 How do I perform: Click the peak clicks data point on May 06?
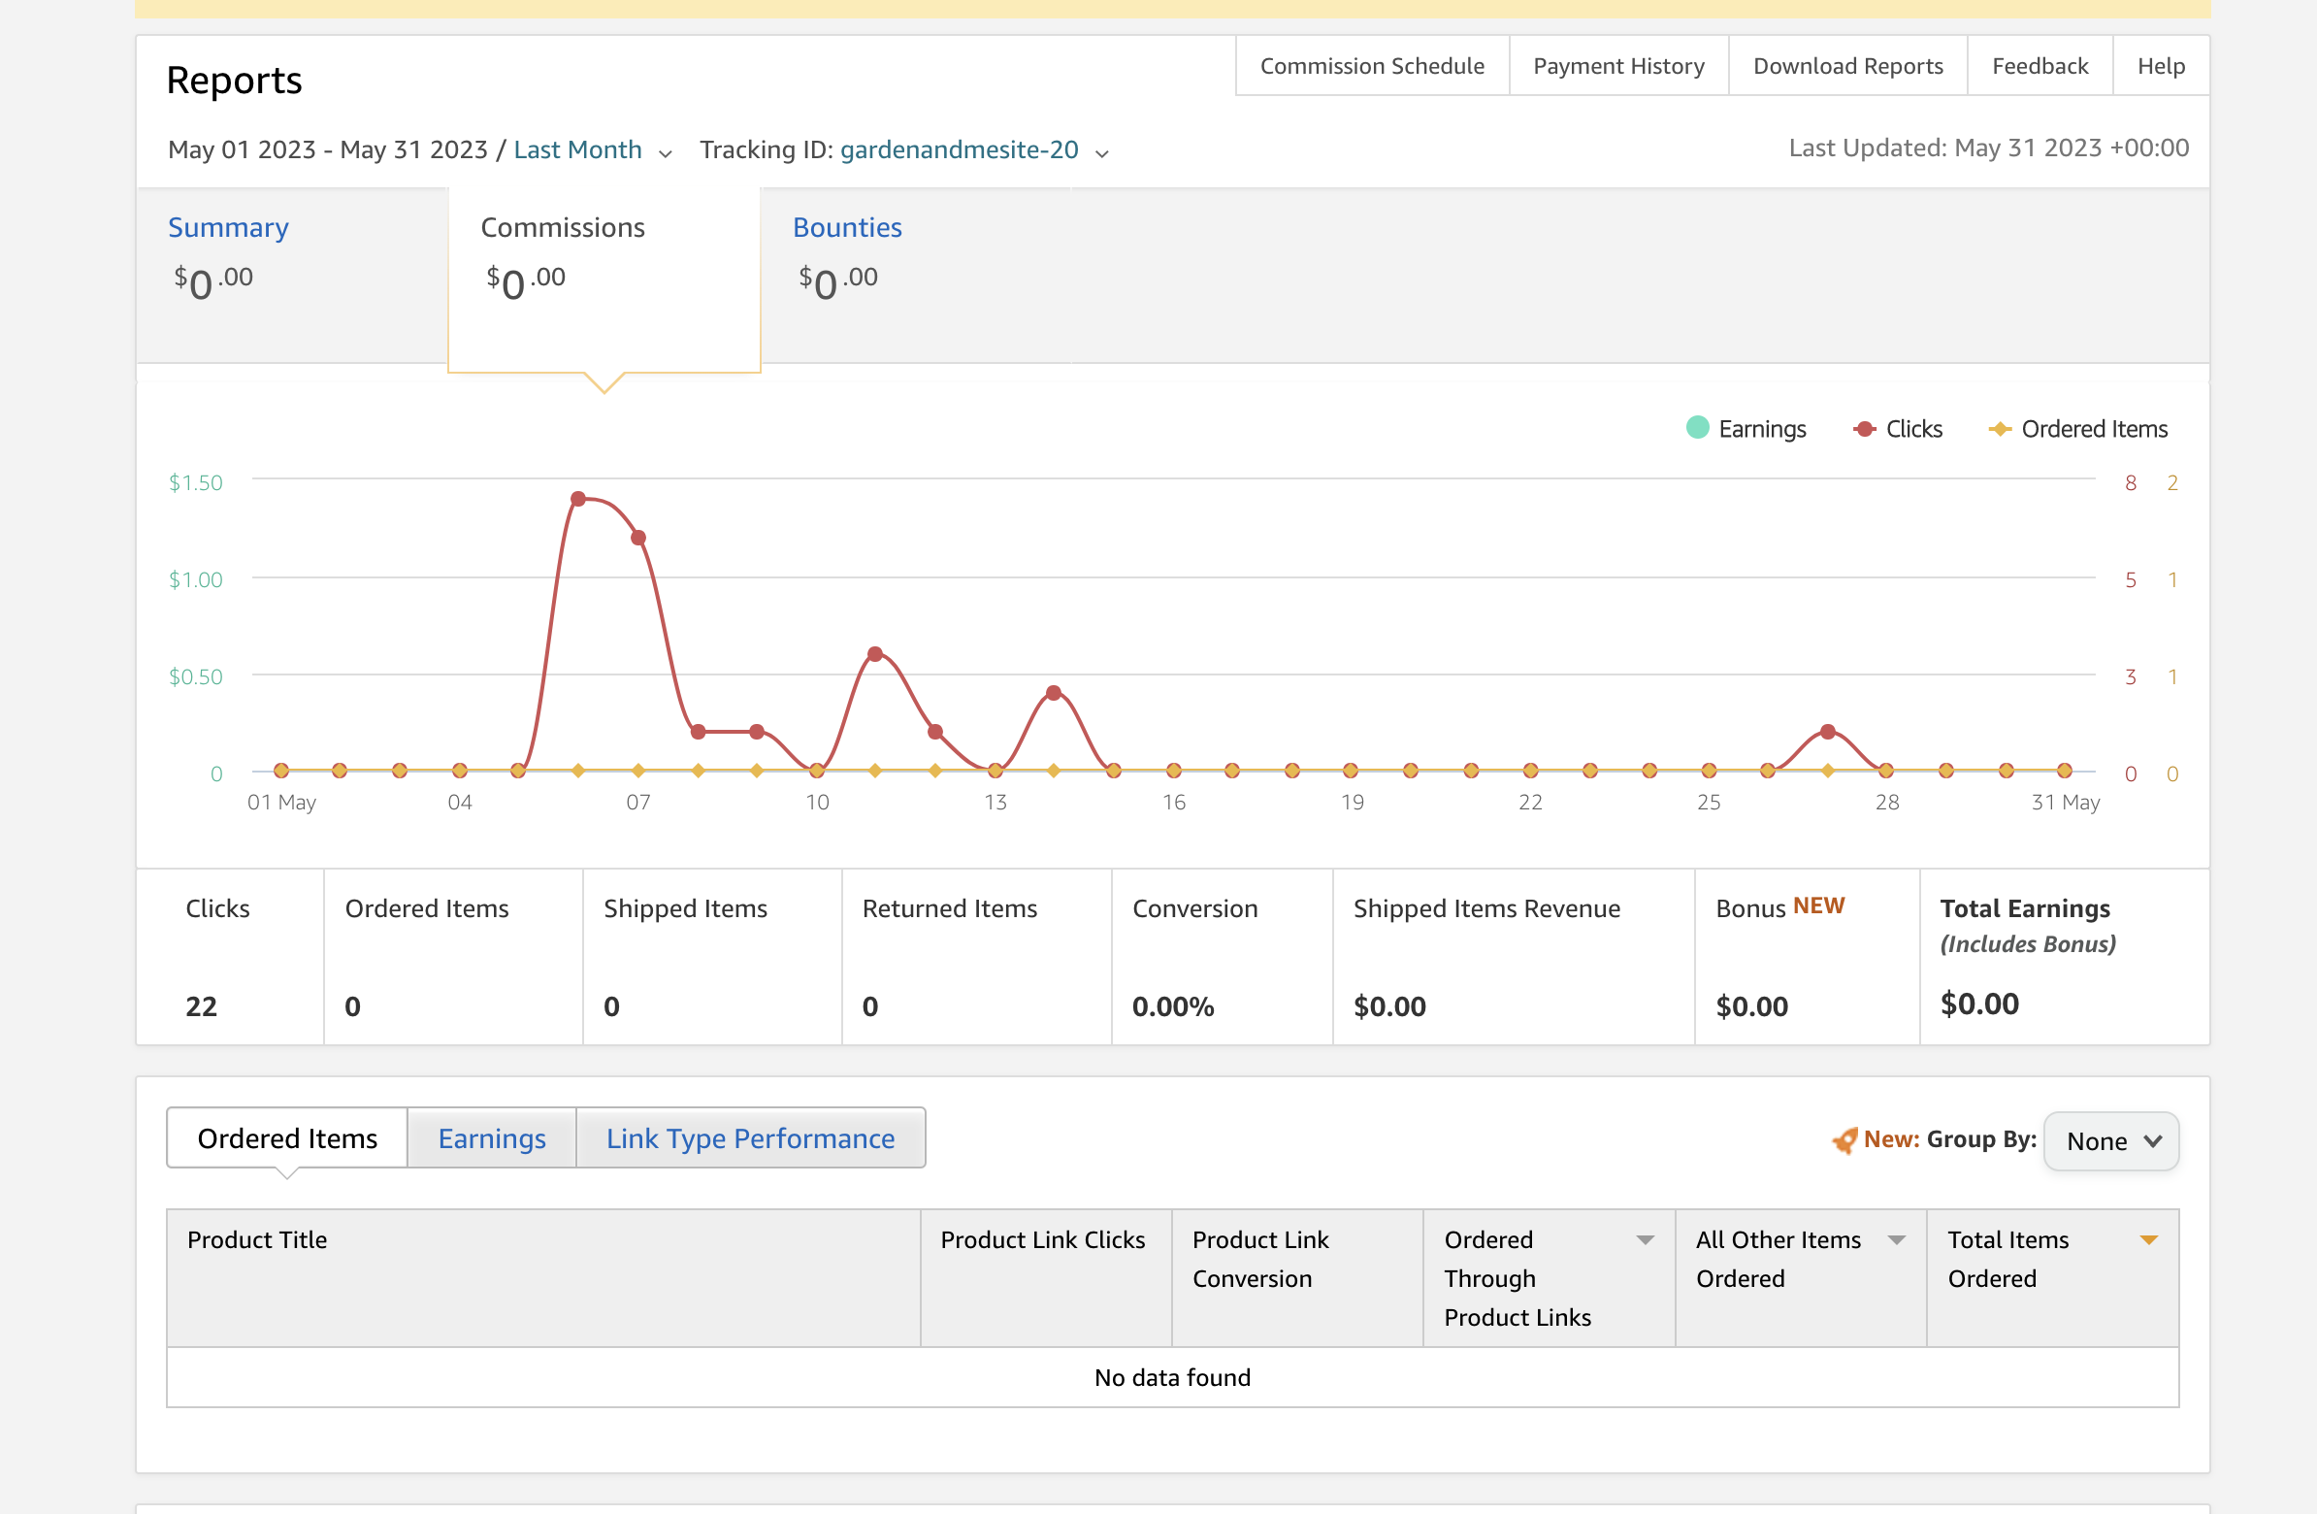point(578,499)
